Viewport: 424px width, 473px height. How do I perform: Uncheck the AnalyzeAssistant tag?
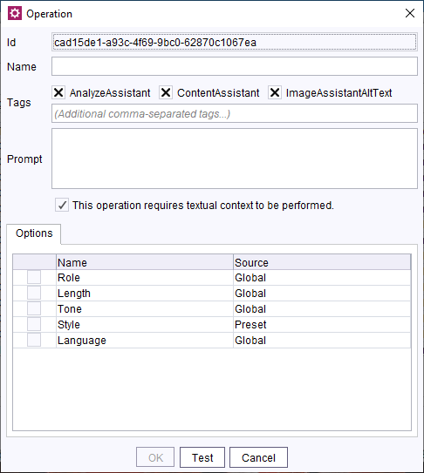coord(58,92)
